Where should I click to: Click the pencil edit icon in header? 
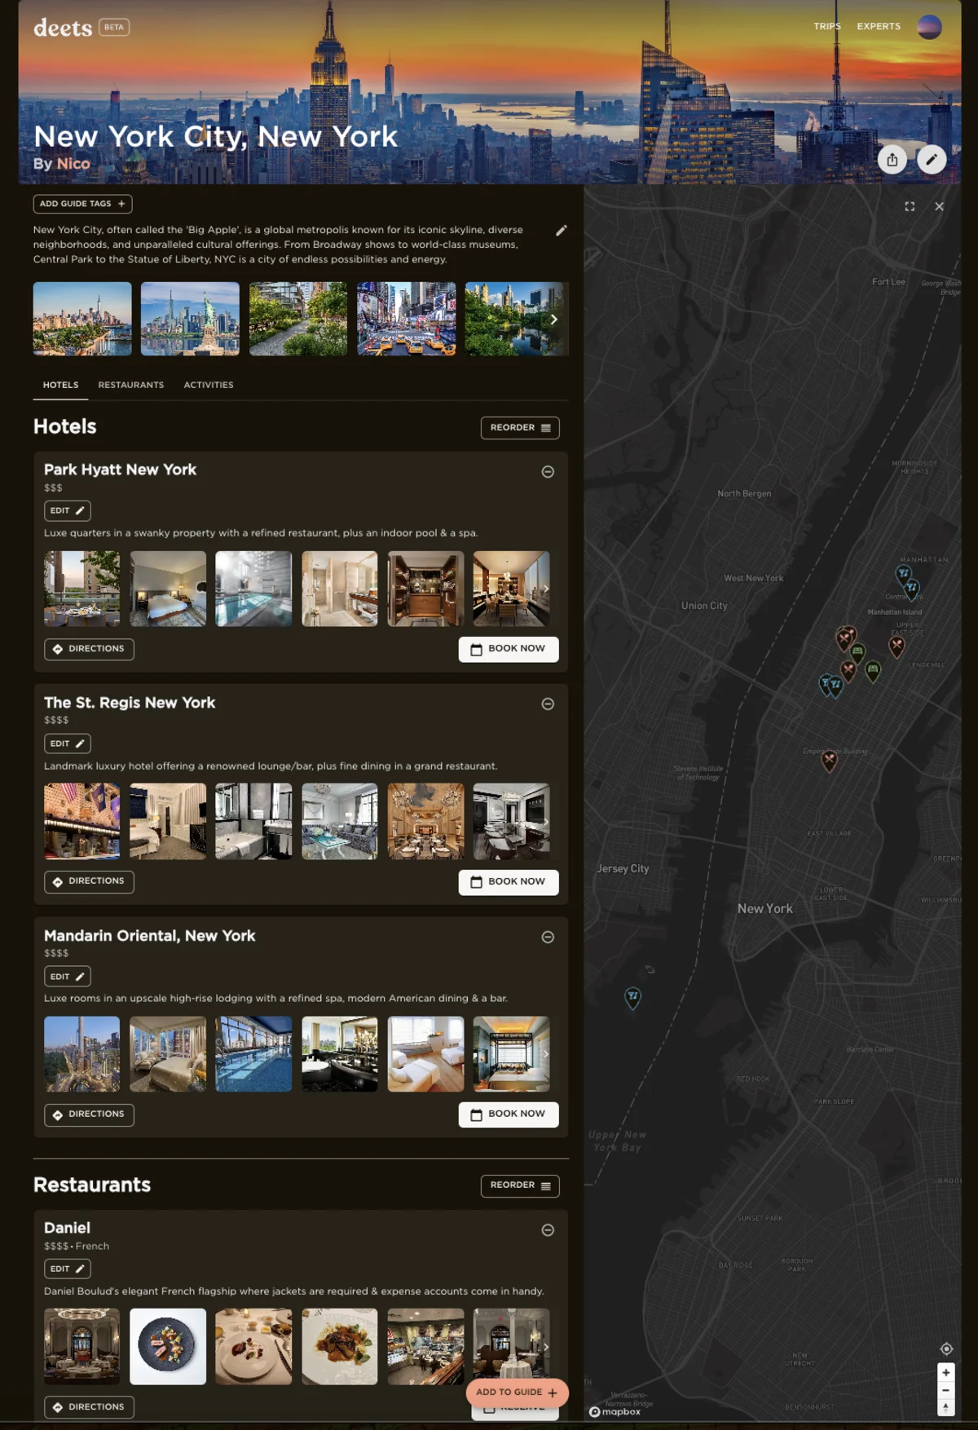click(932, 160)
